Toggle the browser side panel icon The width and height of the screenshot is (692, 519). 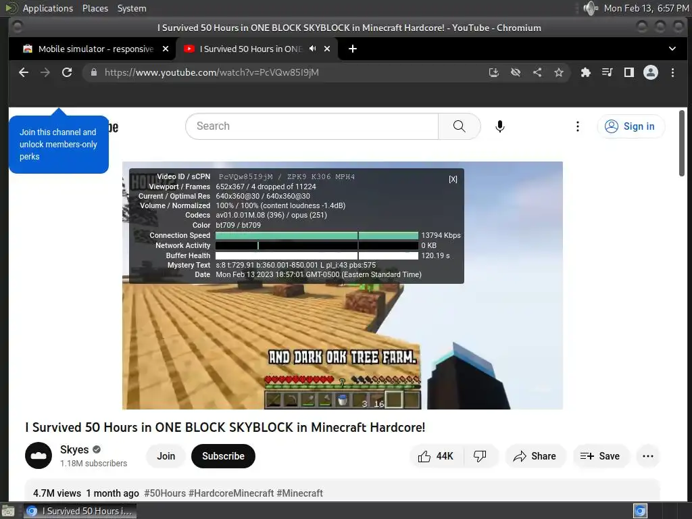tap(629, 72)
